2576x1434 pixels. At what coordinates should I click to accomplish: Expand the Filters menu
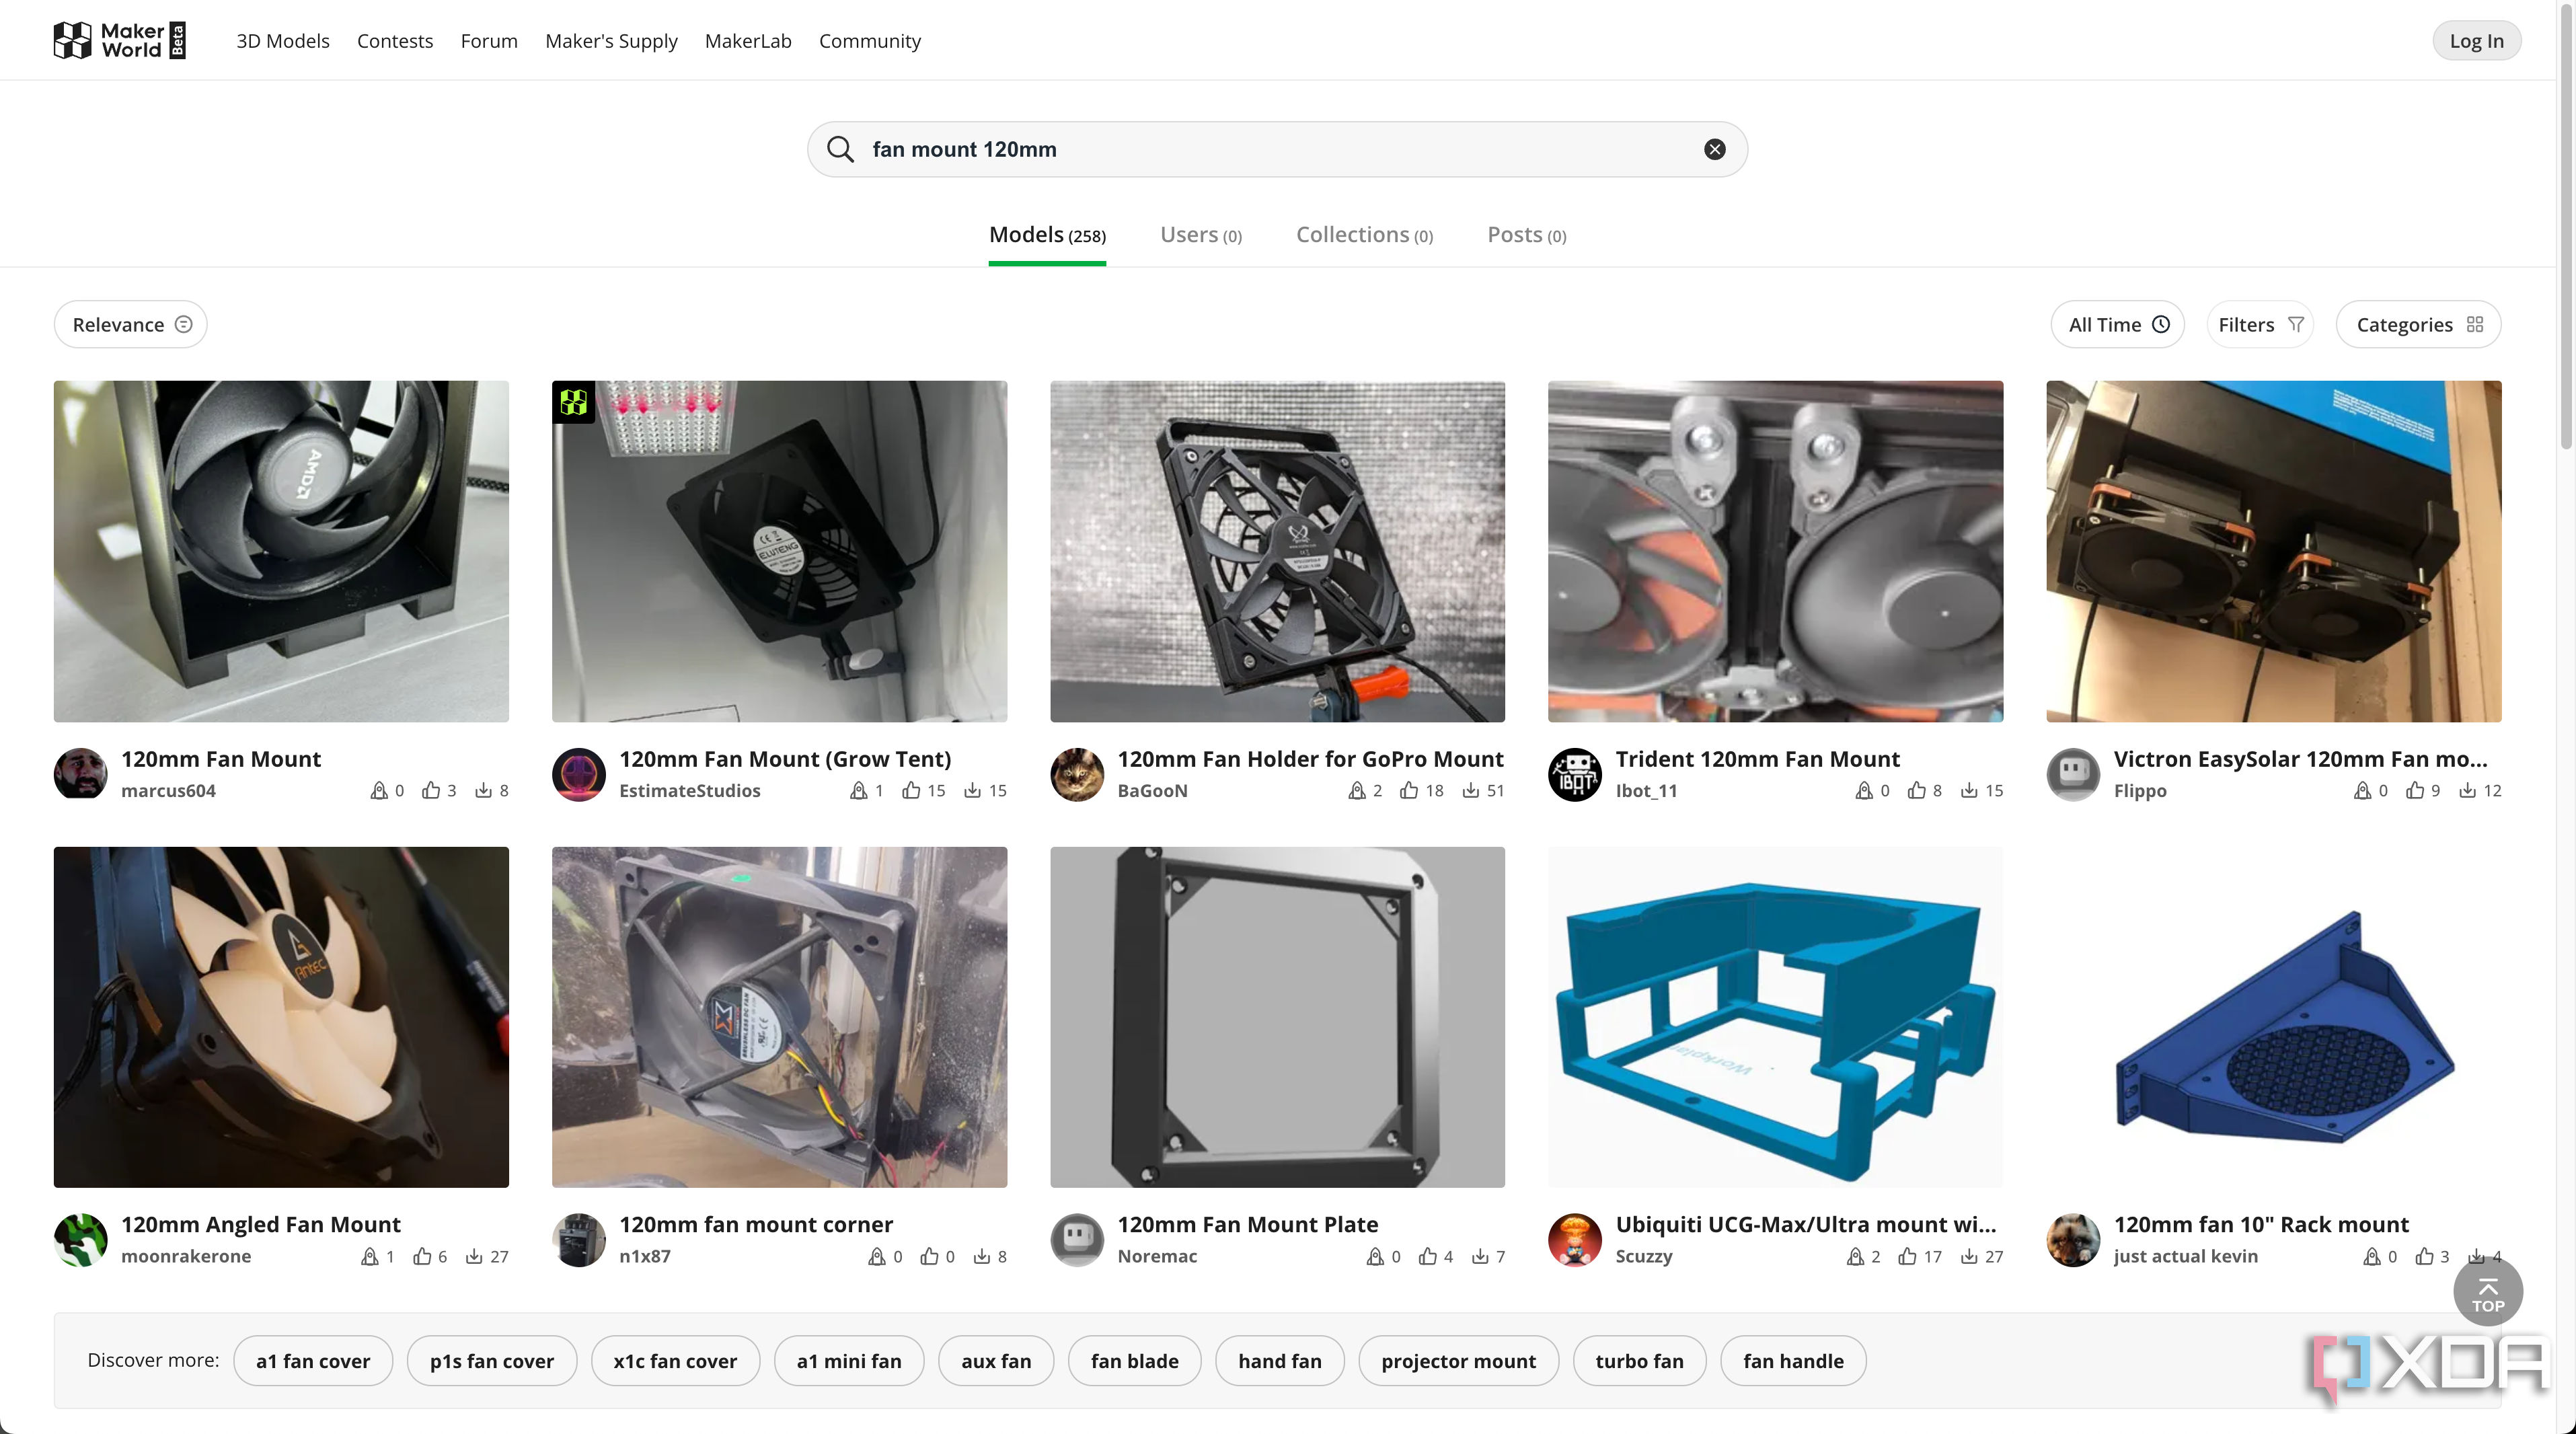[x=2260, y=324]
